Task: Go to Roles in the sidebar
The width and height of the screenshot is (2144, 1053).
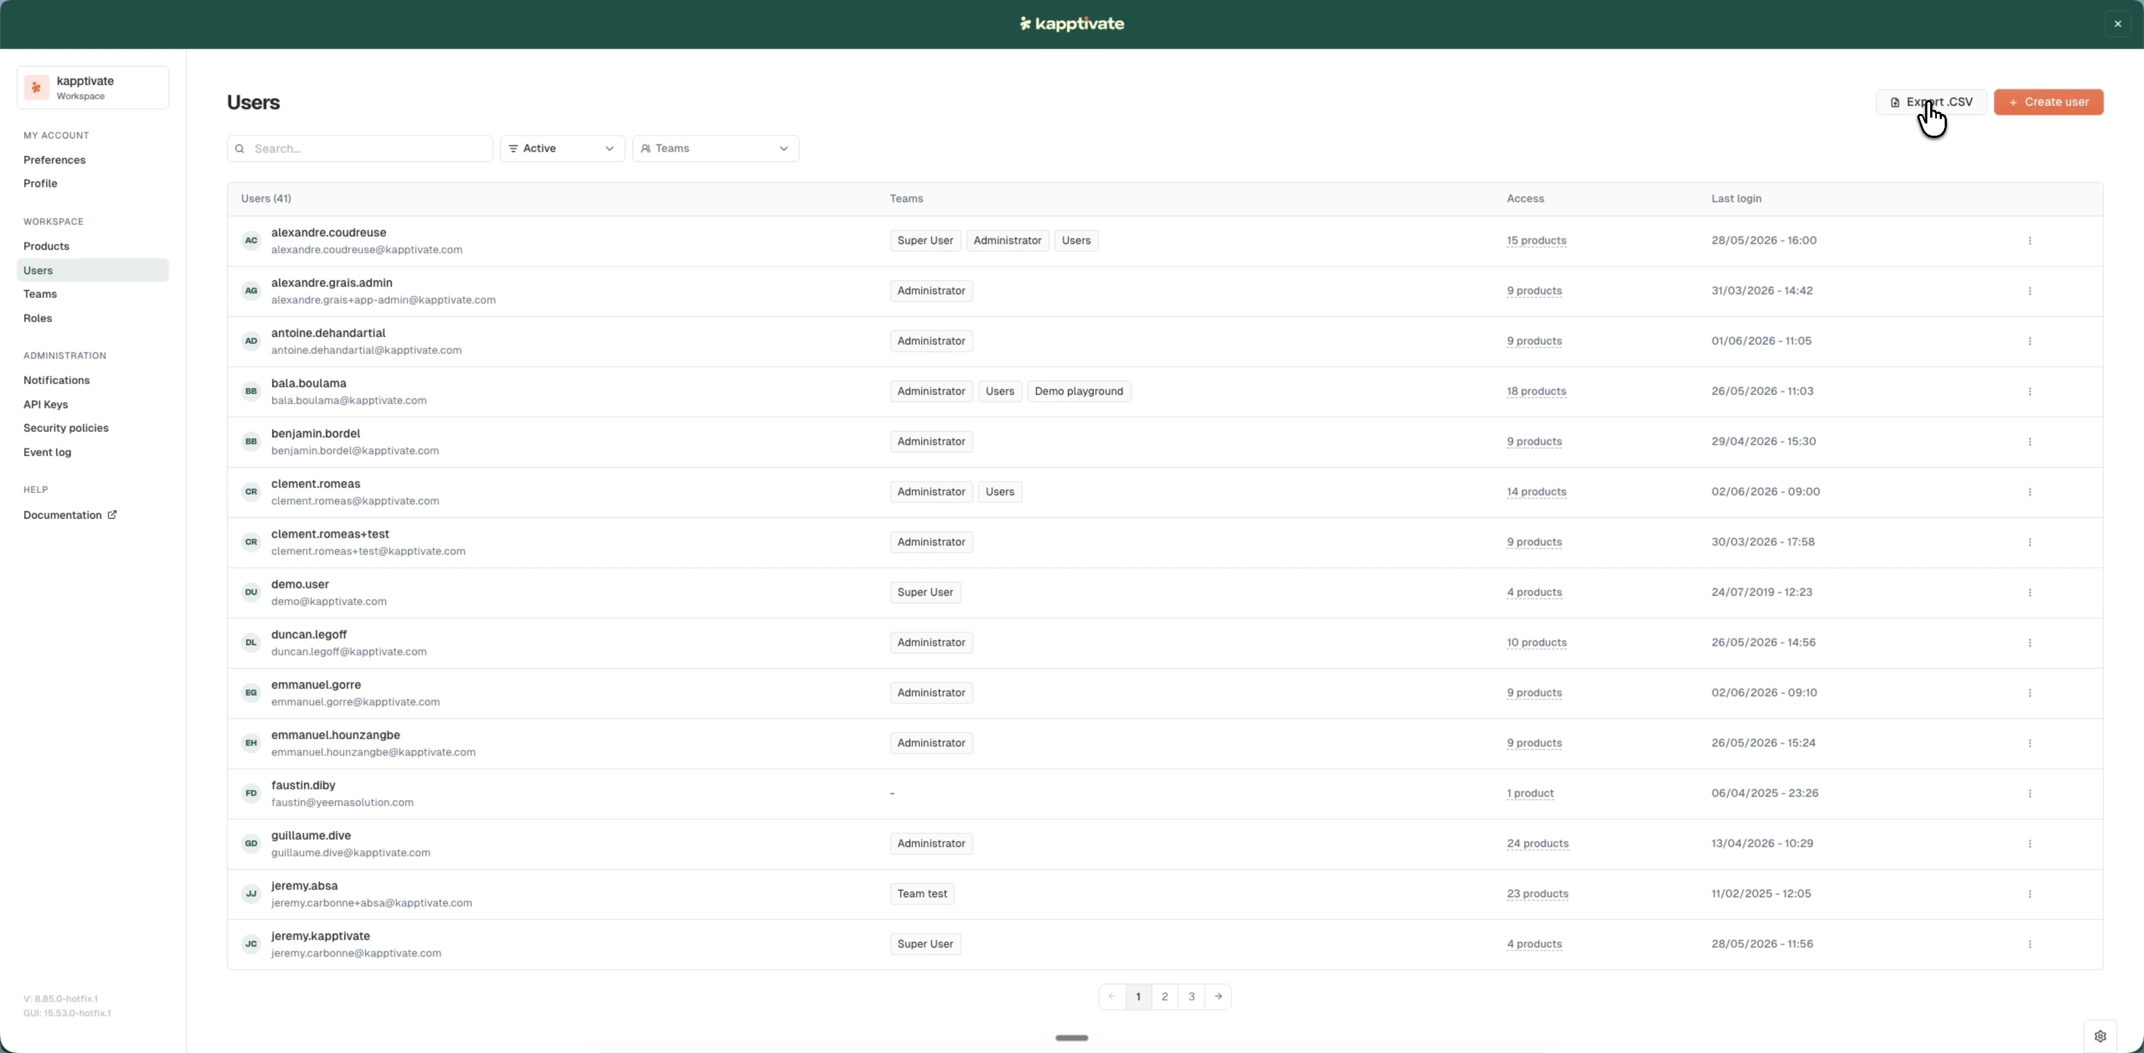Action: 37,318
